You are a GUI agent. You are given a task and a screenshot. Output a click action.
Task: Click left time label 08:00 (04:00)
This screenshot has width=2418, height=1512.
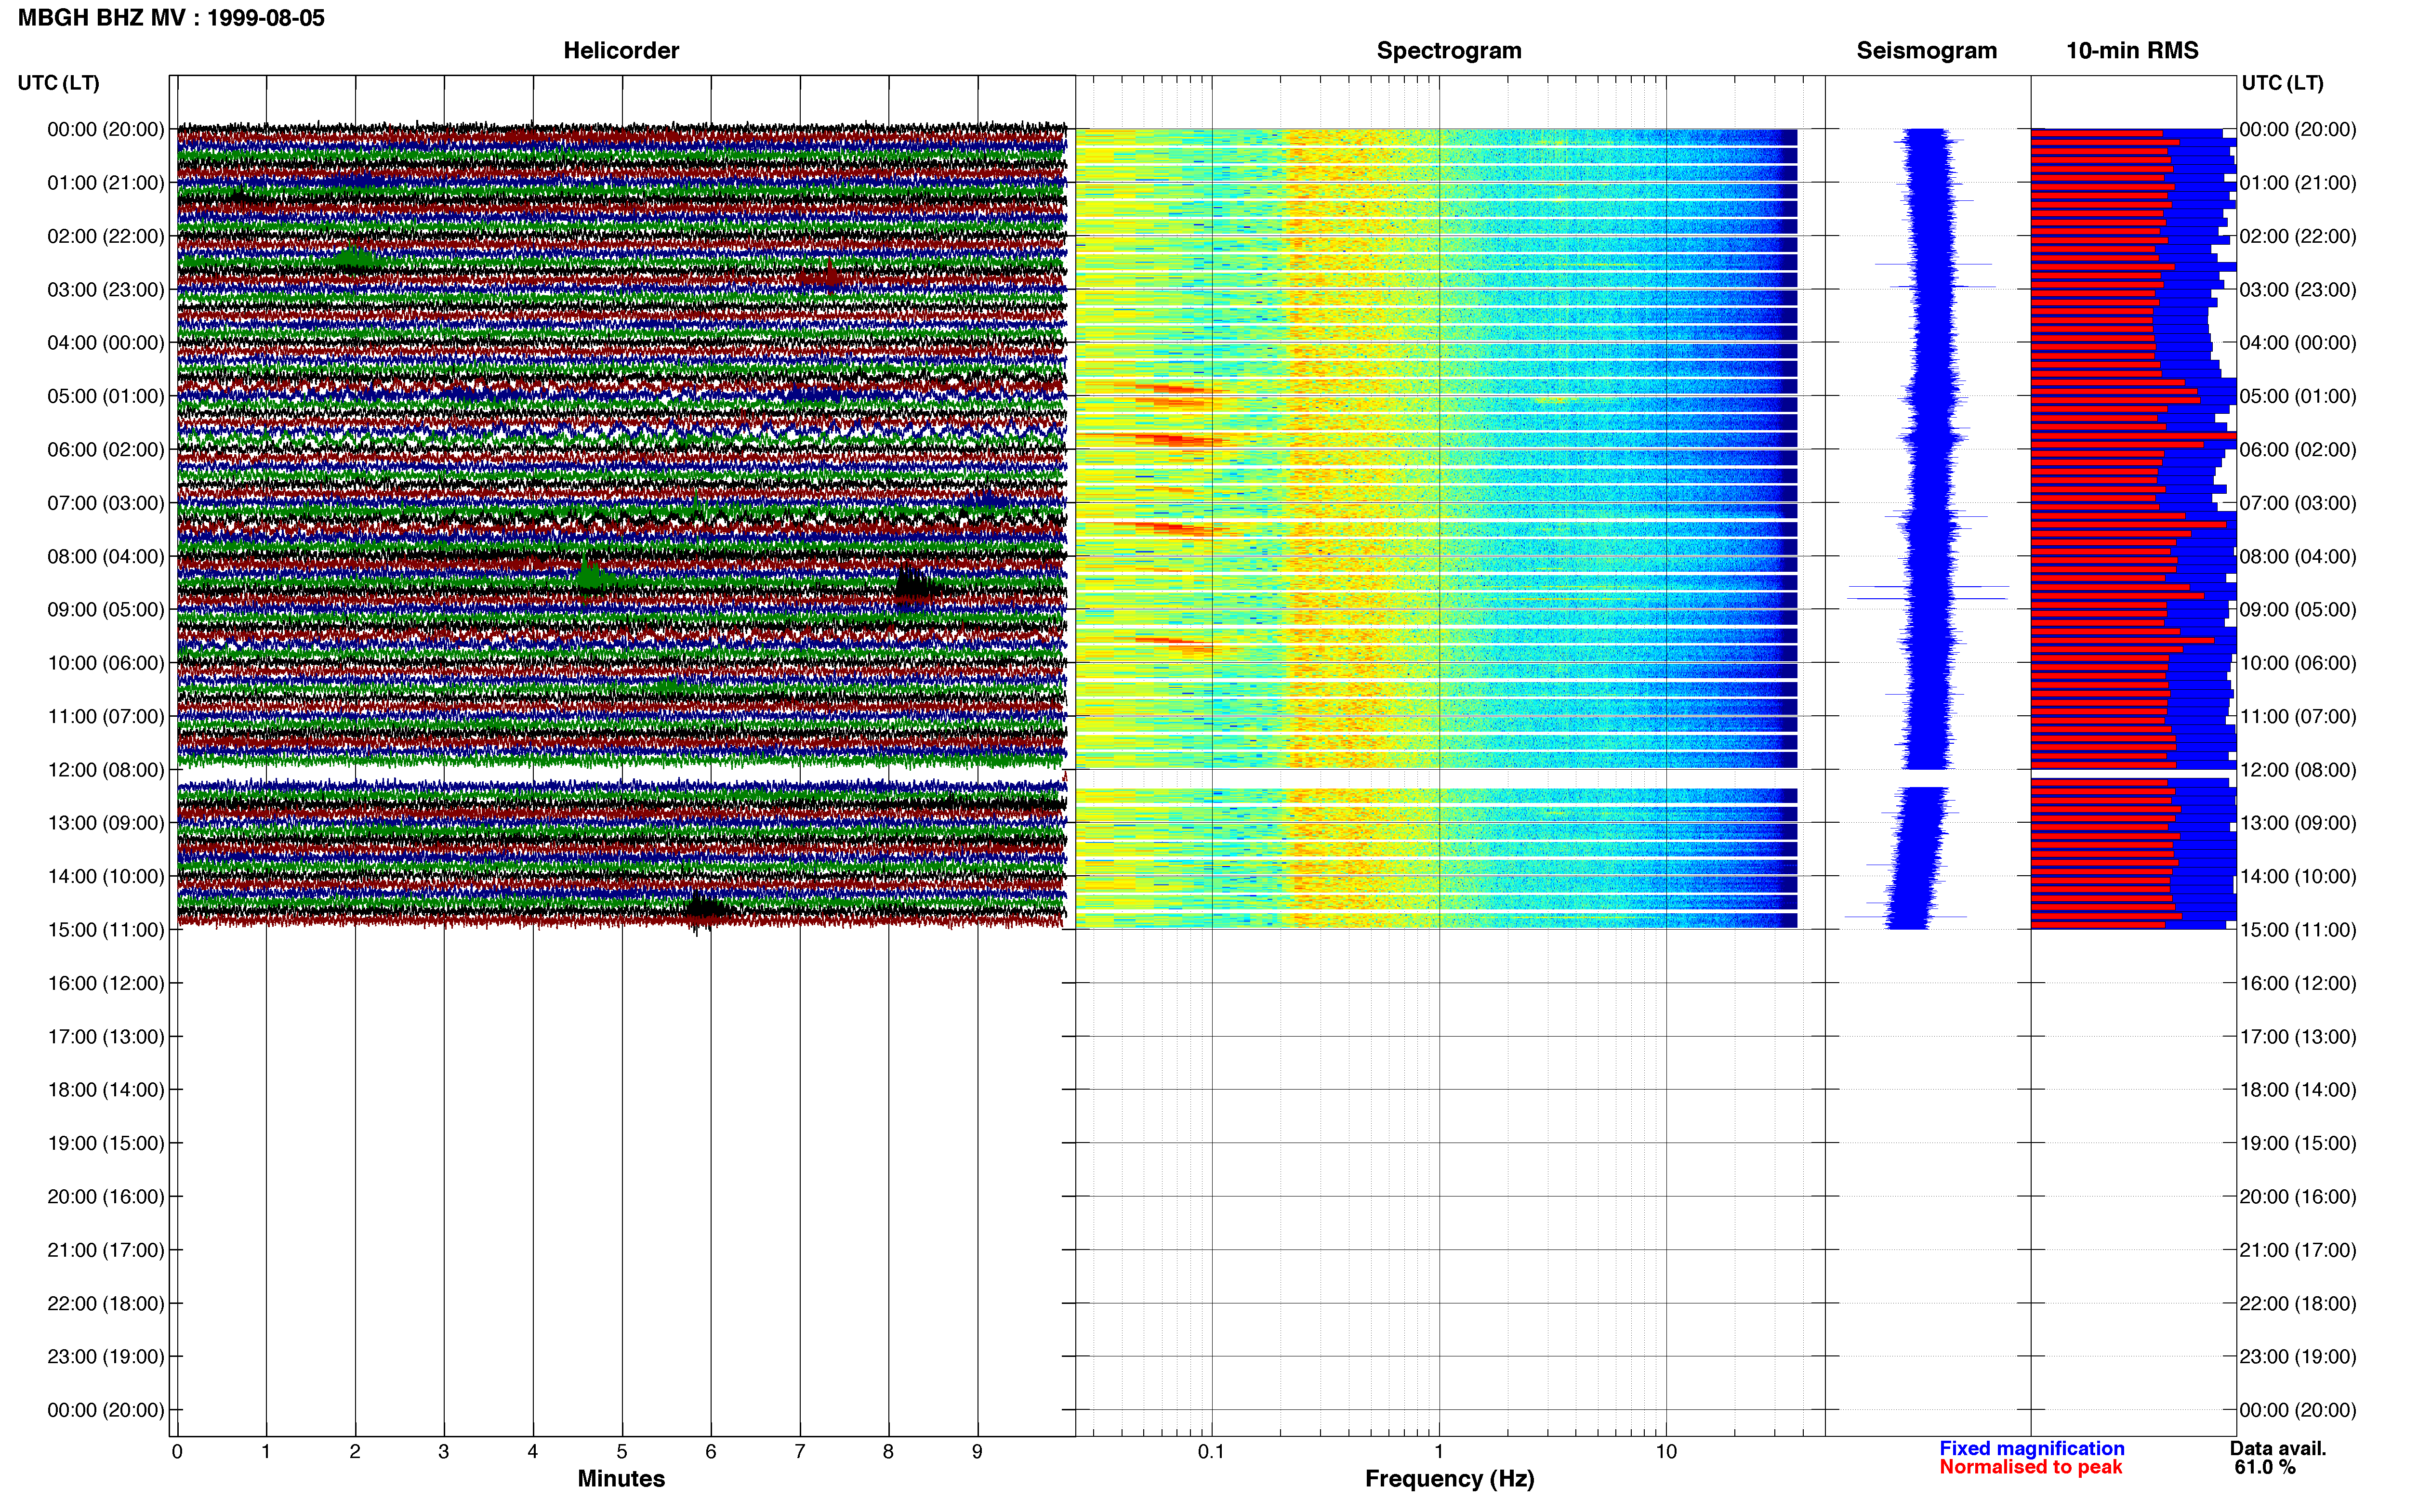pos(106,556)
